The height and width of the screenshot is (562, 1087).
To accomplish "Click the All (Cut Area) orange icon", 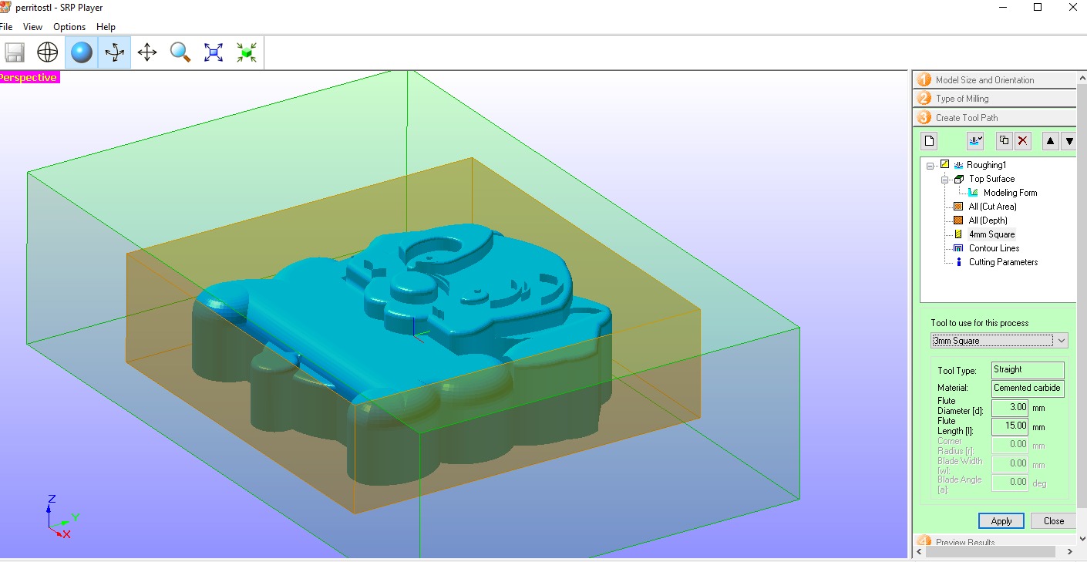I will pos(958,207).
